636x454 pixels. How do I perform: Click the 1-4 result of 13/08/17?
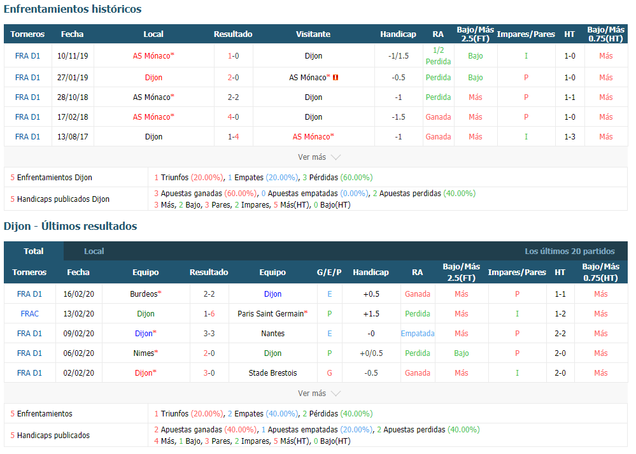pos(233,137)
